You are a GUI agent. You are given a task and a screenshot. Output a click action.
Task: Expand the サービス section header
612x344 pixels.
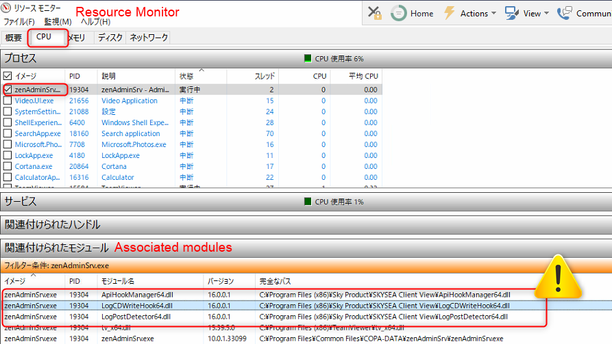306,202
